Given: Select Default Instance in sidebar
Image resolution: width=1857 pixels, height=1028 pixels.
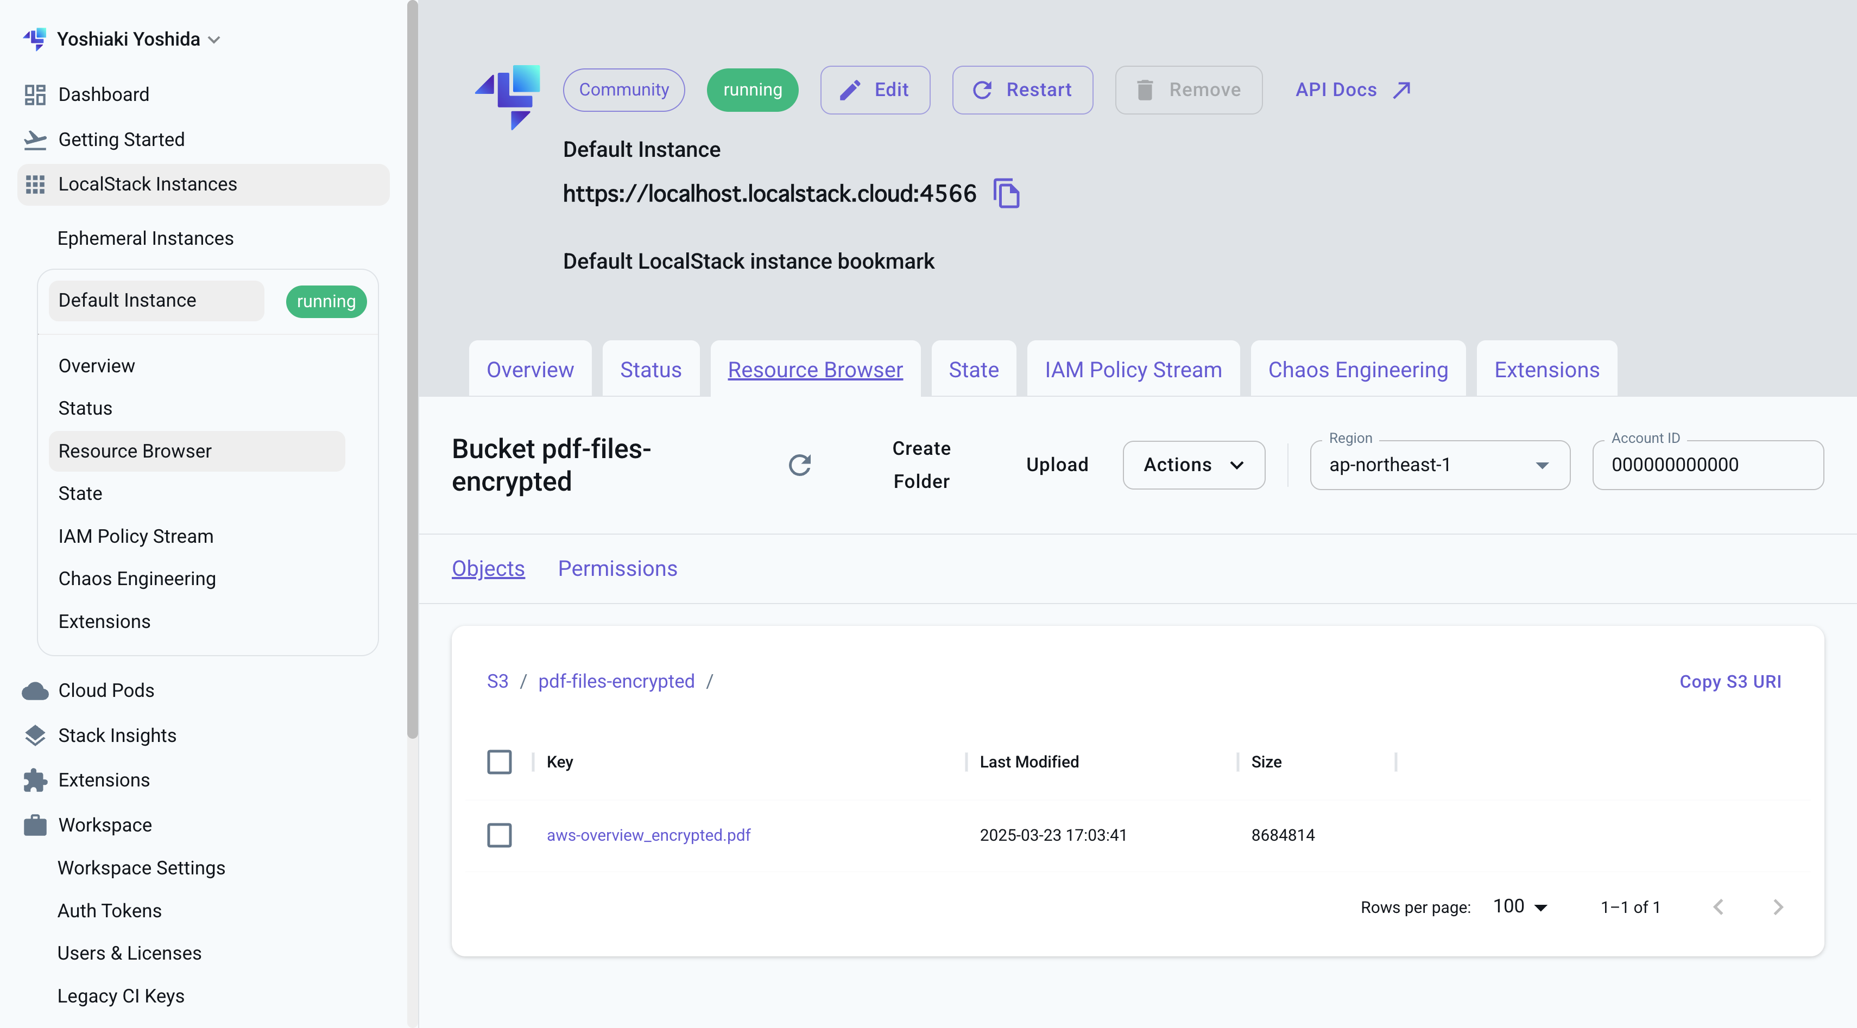Looking at the screenshot, I should click(x=156, y=300).
